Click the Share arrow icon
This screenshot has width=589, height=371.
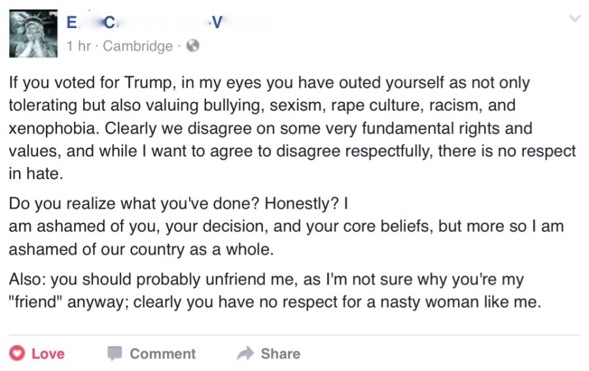(245, 354)
